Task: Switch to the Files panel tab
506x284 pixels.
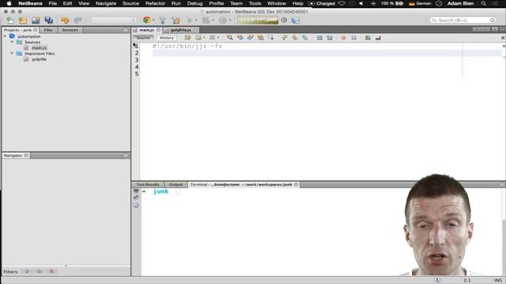Action: pyautogui.click(x=48, y=30)
